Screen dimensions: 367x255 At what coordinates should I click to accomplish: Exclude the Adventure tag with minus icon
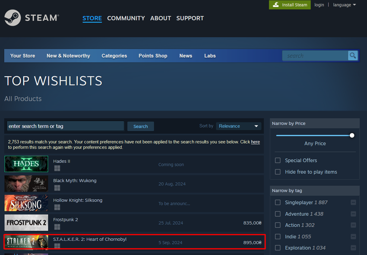click(x=353, y=214)
